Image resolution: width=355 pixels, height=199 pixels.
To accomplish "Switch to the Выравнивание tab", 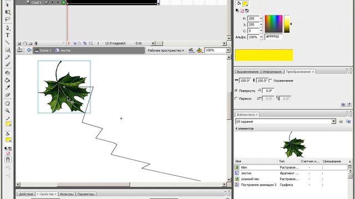I will coord(247,72).
